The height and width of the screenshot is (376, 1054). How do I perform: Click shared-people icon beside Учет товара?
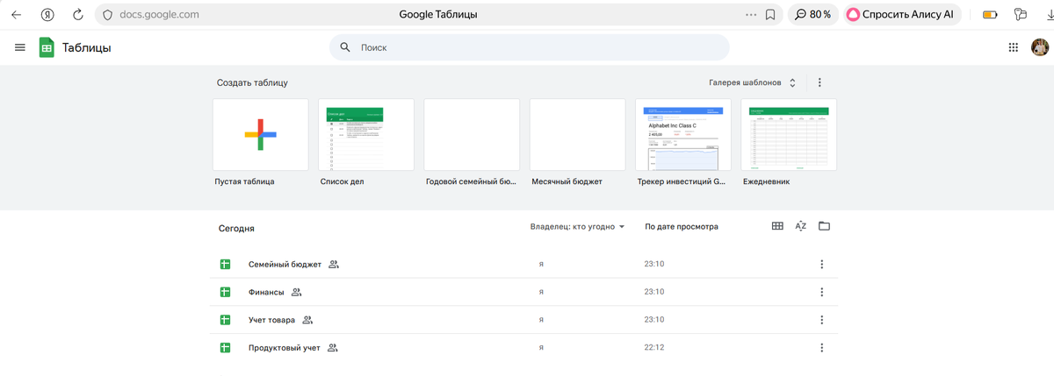[307, 320]
